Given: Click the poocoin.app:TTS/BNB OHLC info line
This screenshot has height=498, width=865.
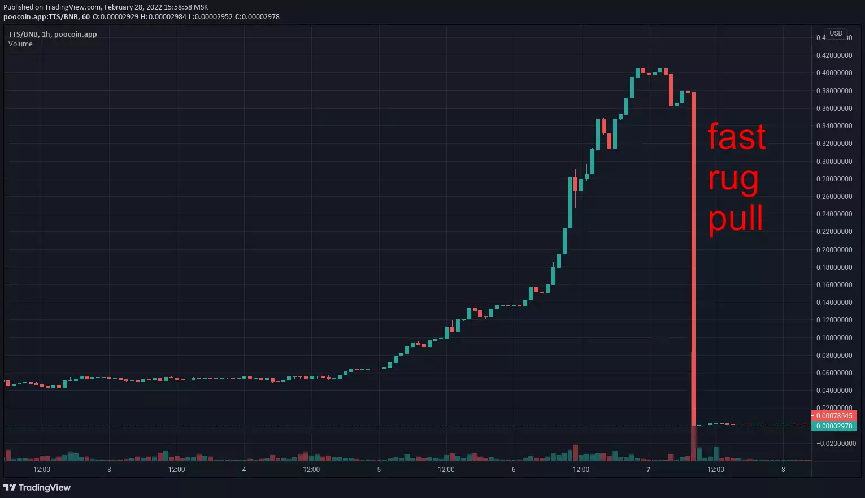Looking at the screenshot, I should 141,17.
